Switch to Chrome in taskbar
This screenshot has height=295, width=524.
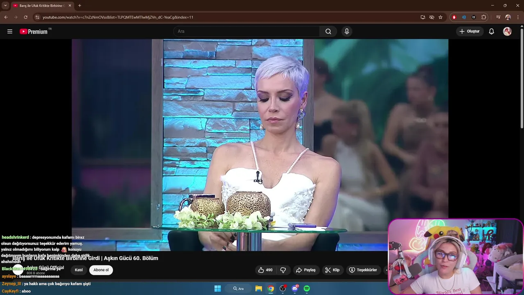coord(271,288)
